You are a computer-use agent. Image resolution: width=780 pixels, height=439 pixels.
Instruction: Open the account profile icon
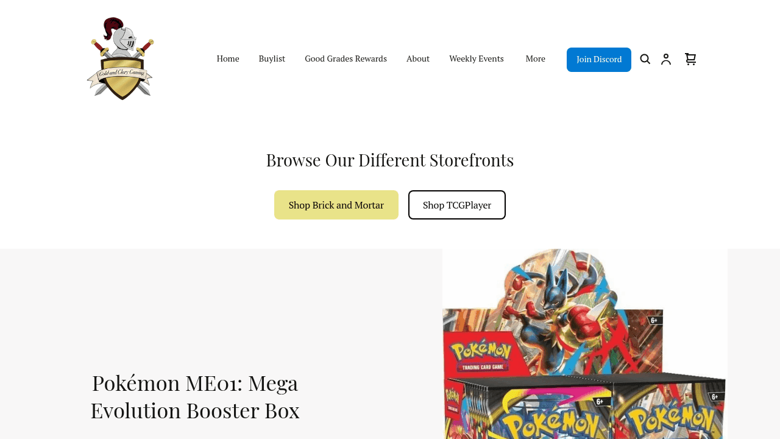pyautogui.click(x=666, y=59)
